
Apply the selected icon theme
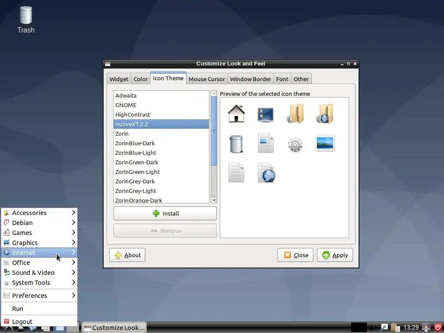(x=335, y=255)
